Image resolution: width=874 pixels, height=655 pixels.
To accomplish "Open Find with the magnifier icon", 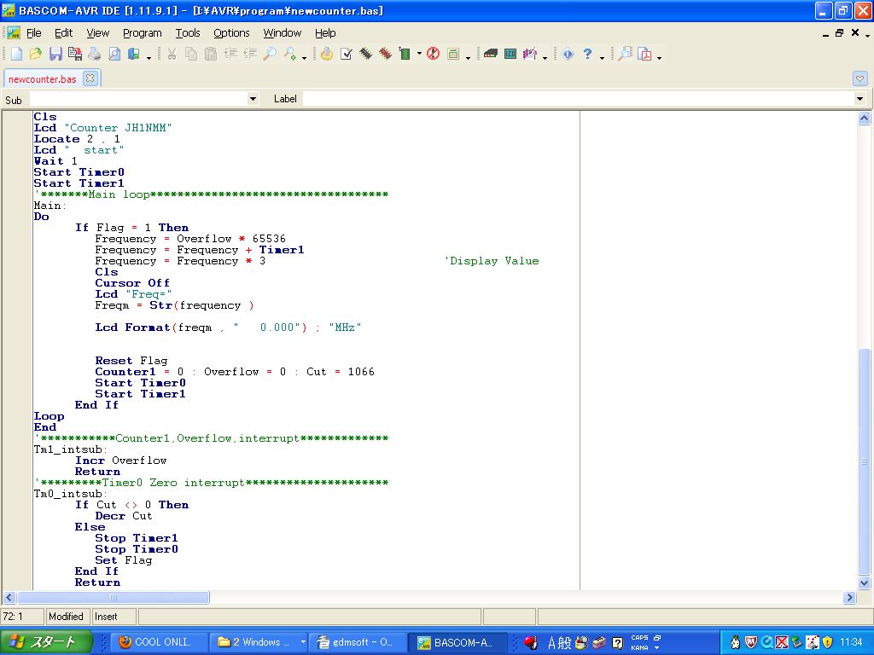I will tap(269, 54).
